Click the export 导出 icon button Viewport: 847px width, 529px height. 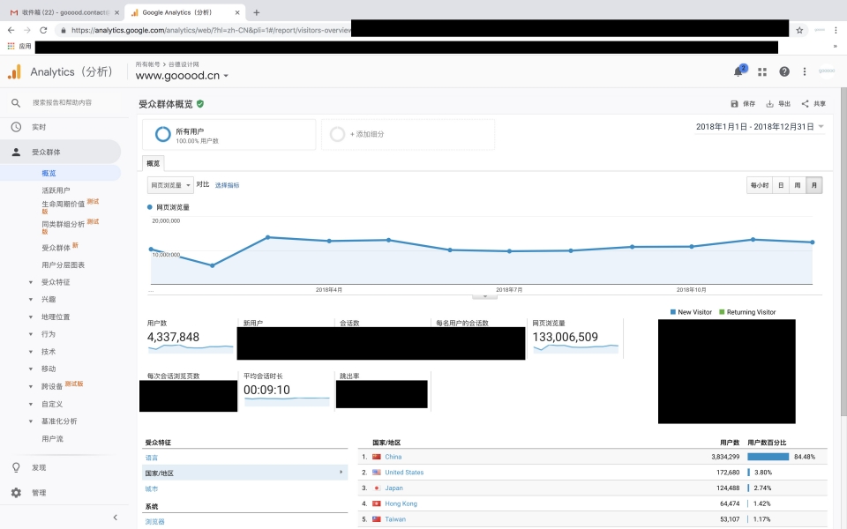pos(778,104)
